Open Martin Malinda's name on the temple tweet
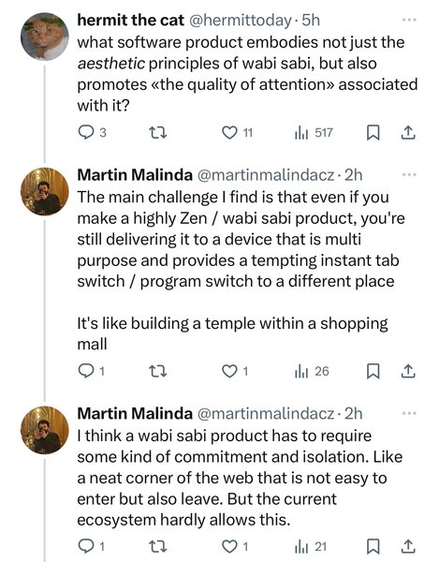Image resolution: width=439 pixels, height=562 pixels. (x=135, y=175)
